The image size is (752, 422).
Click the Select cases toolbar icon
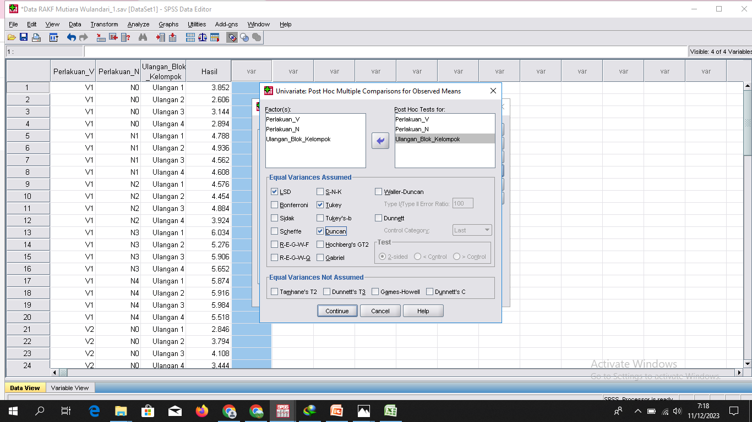[215, 37]
